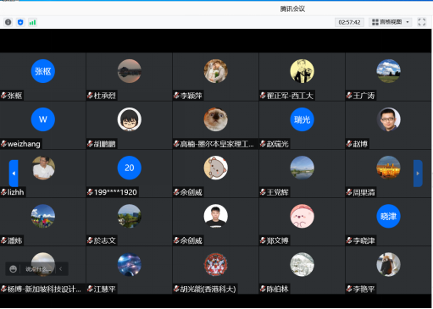Image resolution: width=433 pixels, height=309 pixels.
Task: Open the 宫格视图 grid view dropdown
Action: click(x=391, y=22)
